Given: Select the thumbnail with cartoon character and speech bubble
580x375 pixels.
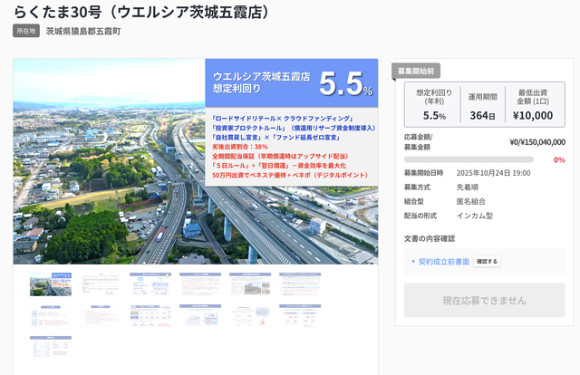Looking at the screenshot, I should tap(250, 315).
